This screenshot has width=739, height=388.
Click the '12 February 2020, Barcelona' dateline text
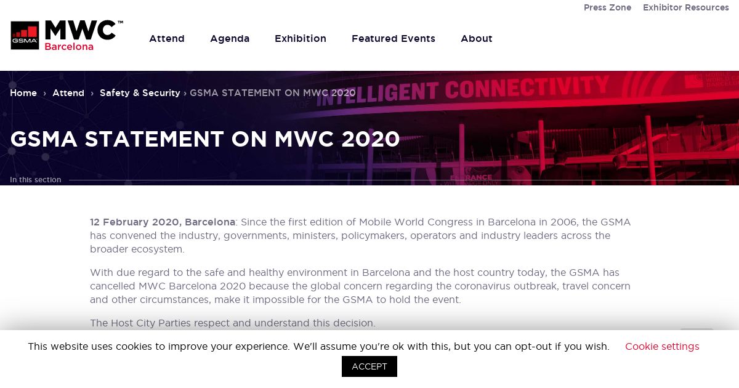163,222
